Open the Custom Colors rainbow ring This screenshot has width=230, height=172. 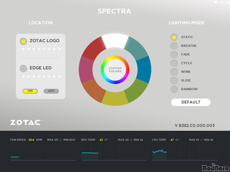click(115, 70)
